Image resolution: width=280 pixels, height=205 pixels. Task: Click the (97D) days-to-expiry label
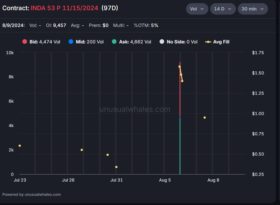pyautogui.click(x=110, y=8)
